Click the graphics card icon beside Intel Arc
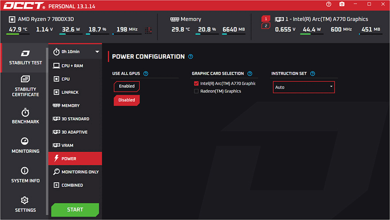390x220 pixels. coord(279,19)
